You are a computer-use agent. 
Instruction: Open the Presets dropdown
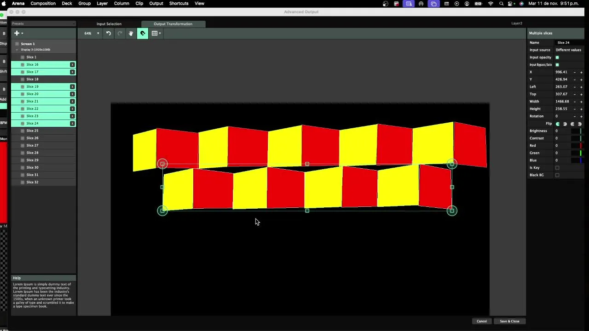[x=43, y=23]
